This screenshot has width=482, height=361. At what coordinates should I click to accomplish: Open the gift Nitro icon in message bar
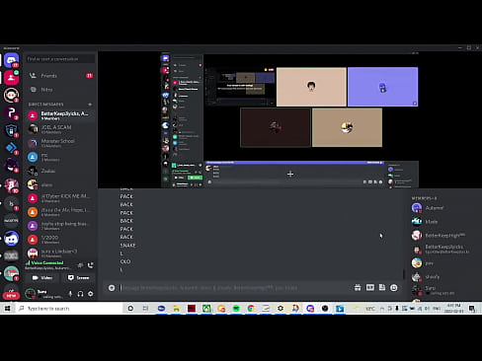click(x=358, y=288)
